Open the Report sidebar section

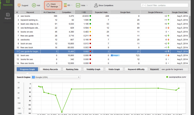(x=8, y=16)
